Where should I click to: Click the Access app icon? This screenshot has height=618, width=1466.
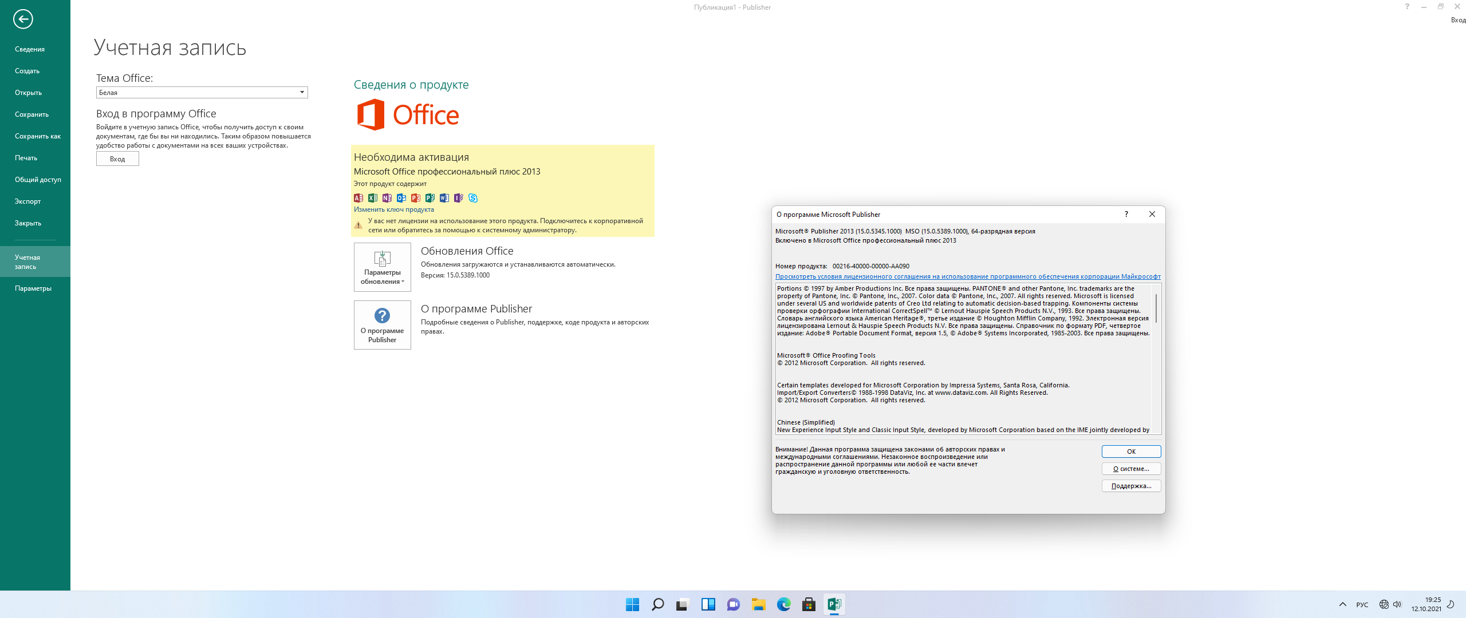[358, 198]
